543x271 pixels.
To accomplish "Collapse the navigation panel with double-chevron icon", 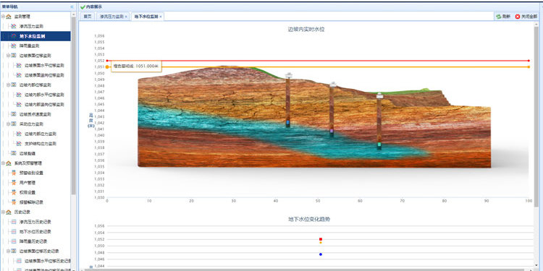I will [x=72, y=7].
